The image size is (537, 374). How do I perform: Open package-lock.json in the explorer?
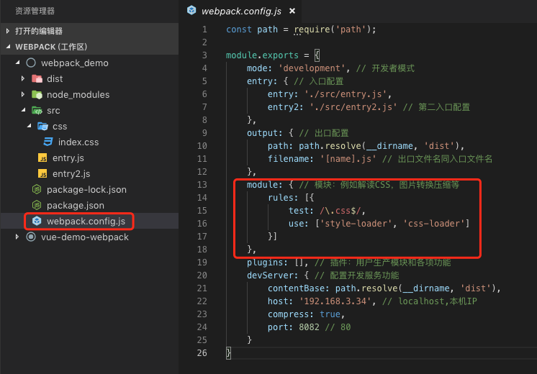86,190
